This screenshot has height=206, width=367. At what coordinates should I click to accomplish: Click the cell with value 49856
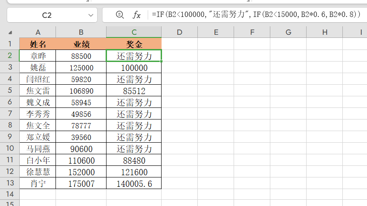[81, 114]
